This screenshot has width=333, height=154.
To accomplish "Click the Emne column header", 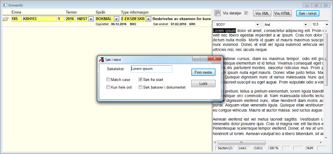I will (16, 12).
